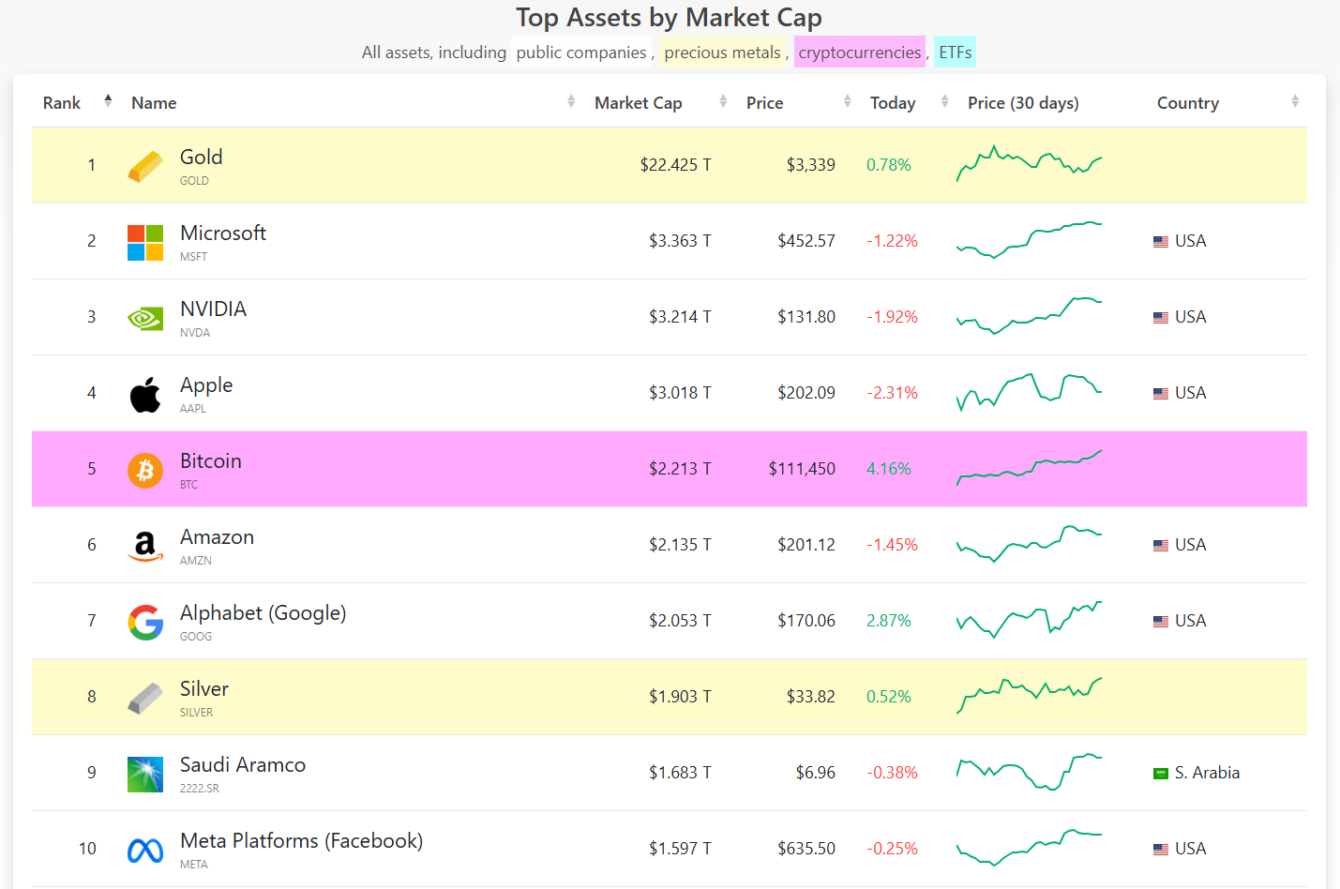1340x889 pixels.
Task: Filter by public companies tag
Action: 581,53
